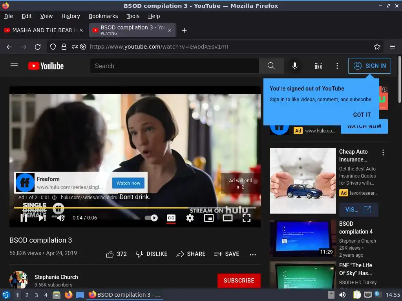
Task: Switch to theater mode
Action: click(228, 218)
